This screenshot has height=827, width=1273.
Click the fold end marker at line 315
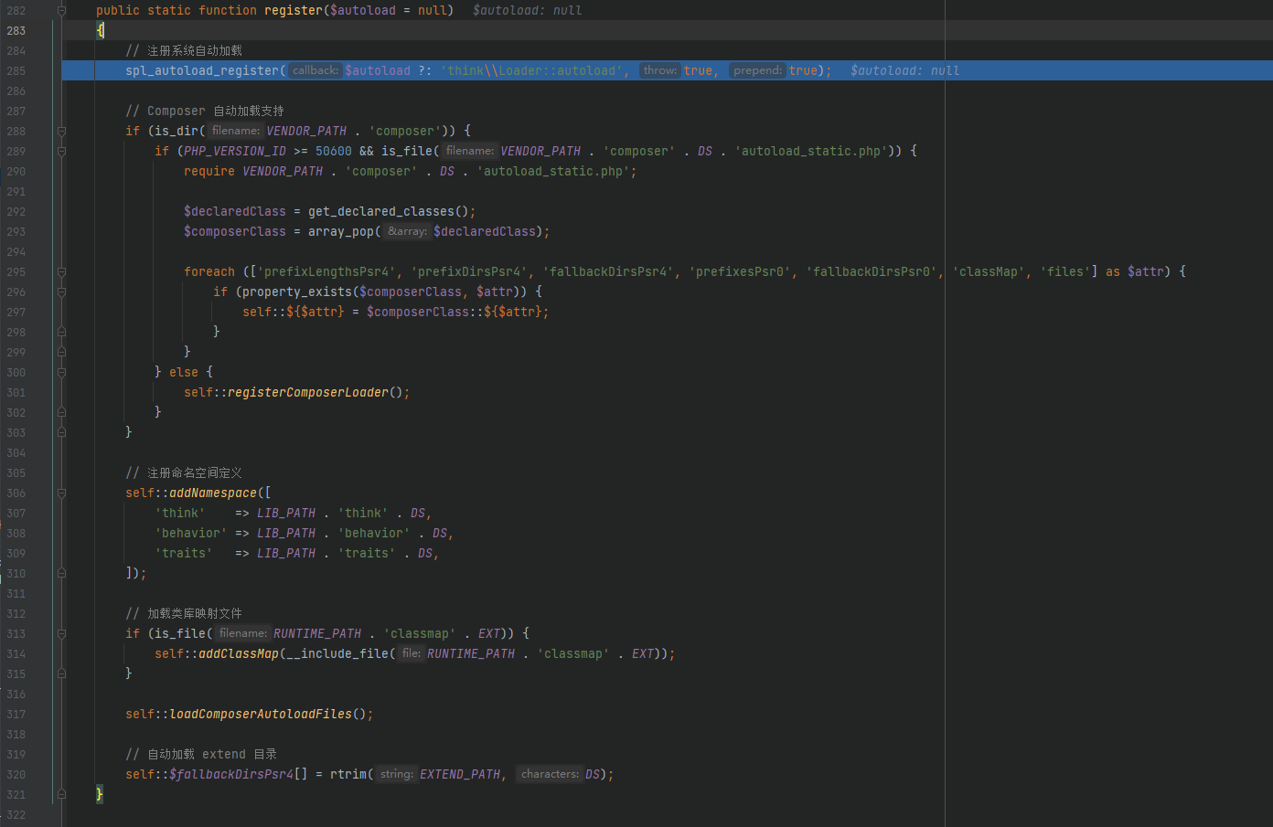(61, 673)
